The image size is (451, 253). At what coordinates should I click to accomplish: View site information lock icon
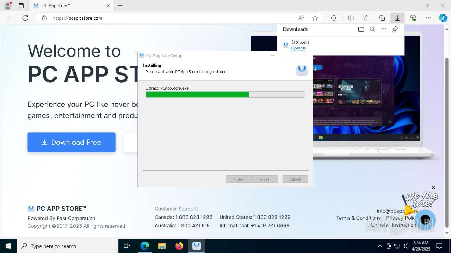(44, 18)
